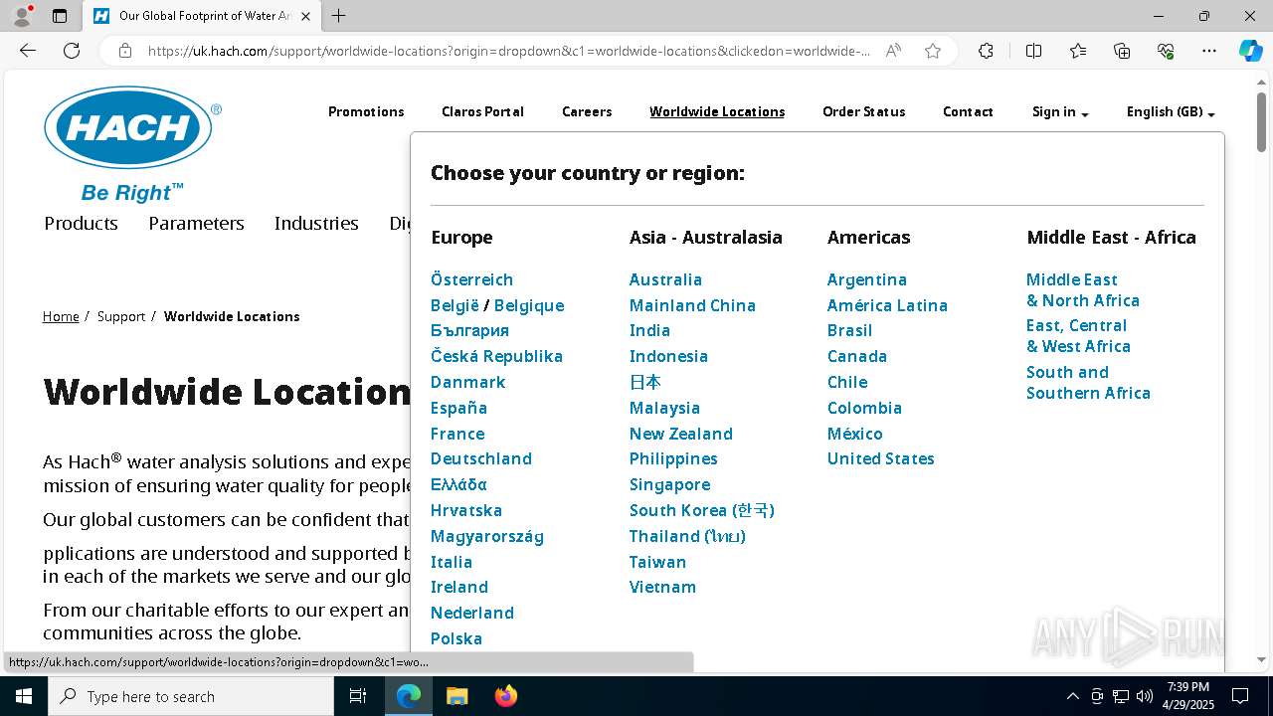
Task: Select South and Southern Africa
Action: click(1088, 383)
